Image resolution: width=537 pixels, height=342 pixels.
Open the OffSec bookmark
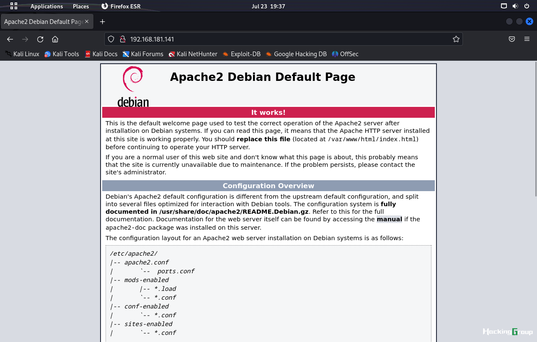[345, 54]
